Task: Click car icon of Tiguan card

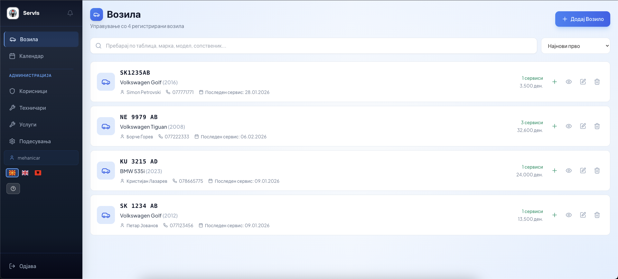Action: [x=106, y=126]
